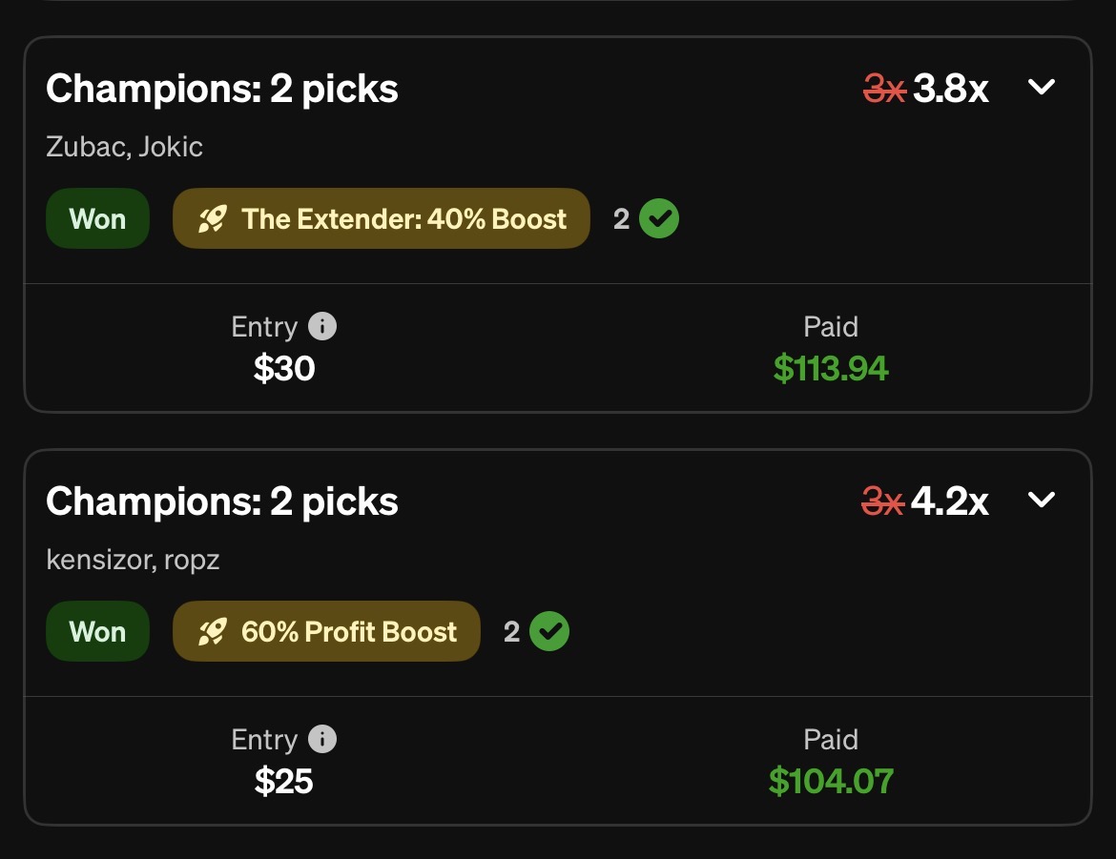
Task: Open the Champions entry with kensizor, ropz
Action: coord(222,501)
